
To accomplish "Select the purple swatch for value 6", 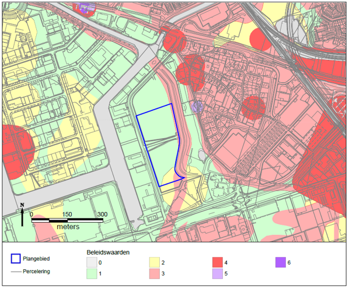I will (281, 262).
